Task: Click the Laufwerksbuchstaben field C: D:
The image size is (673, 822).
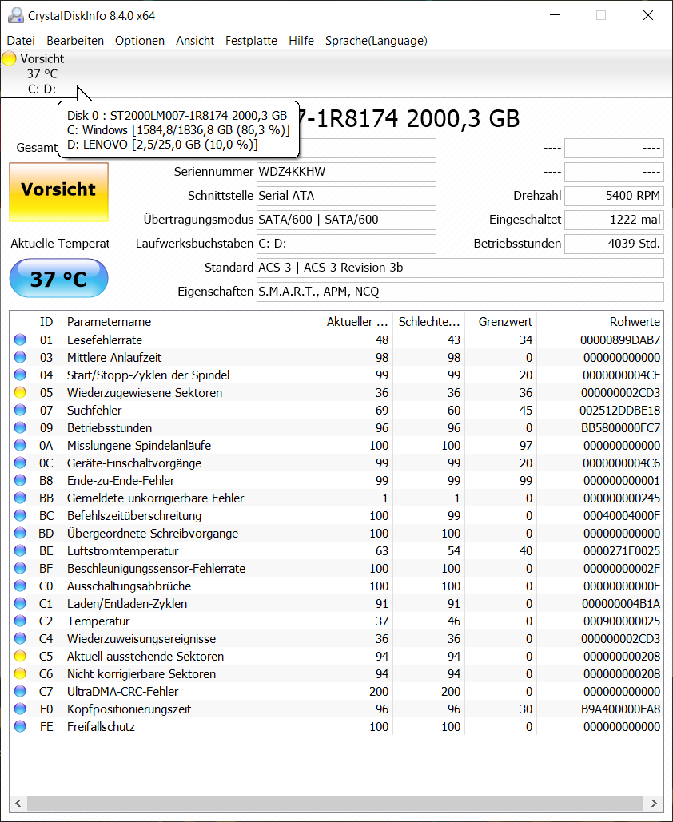Action: [x=346, y=244]
